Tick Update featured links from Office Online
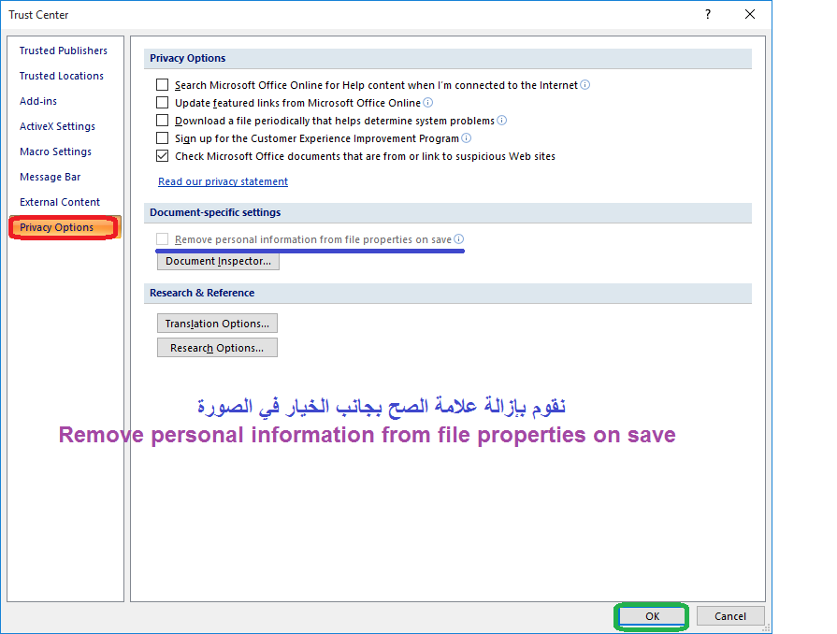Screen dimensions: 837x634 (x=163, y=103)
